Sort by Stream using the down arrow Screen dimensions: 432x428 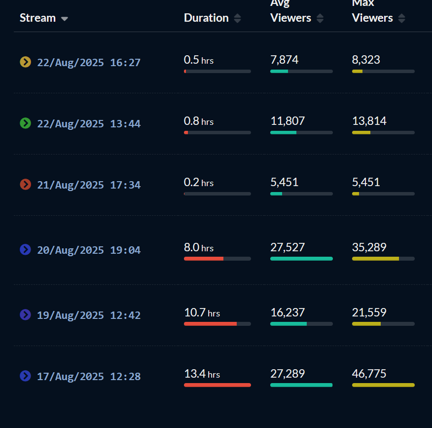(65, 19)
